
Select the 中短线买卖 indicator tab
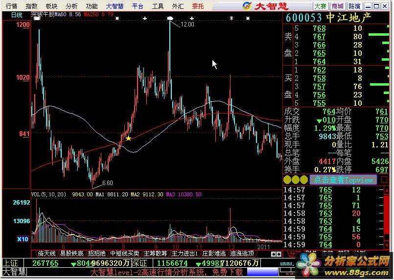[x=125, y=254]
